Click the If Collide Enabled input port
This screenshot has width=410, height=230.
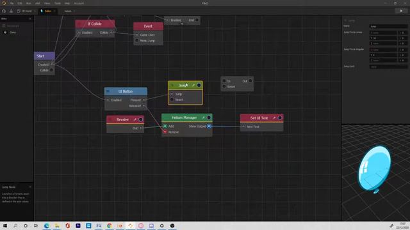pos(79,33)
